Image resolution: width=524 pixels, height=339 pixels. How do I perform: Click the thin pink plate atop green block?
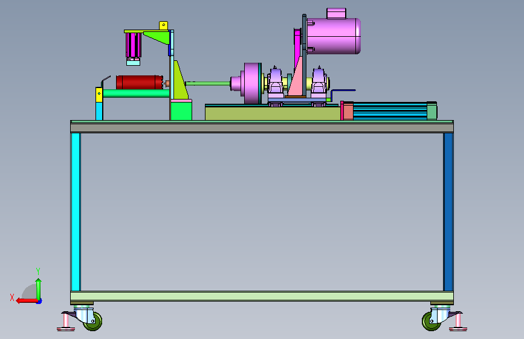pyautogui.click(x=181, y=100)
